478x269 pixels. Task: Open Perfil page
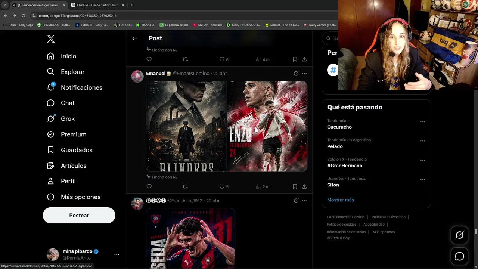pyautogui.click(x=62, y=181)
